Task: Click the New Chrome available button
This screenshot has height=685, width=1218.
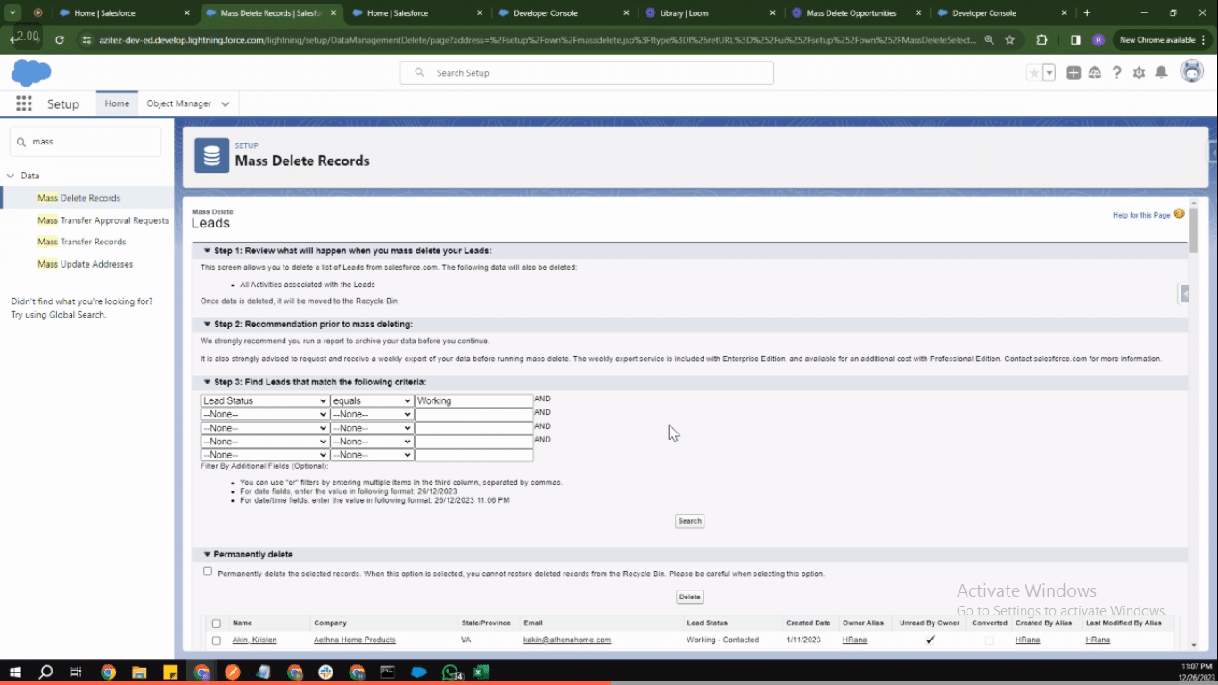Action: [1161, 40]
